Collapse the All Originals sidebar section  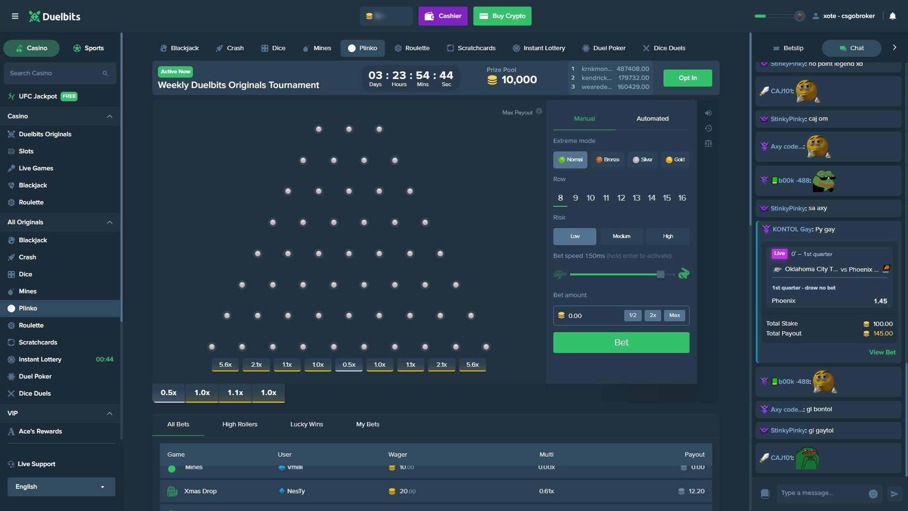109,222
